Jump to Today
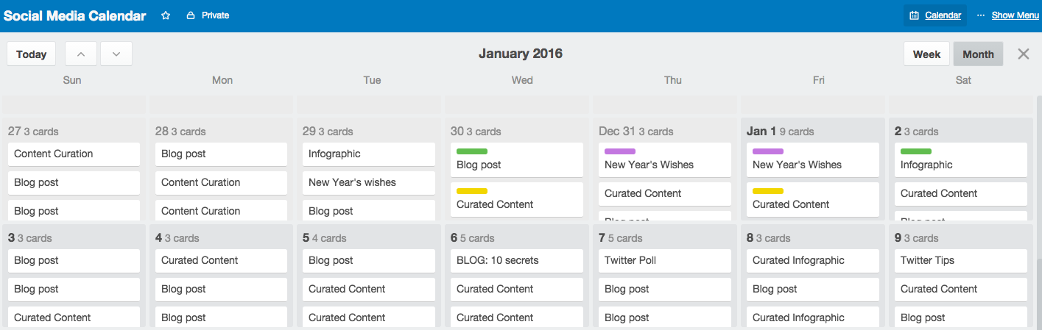This screenshot has width=1042, height=330. pyautogui.click(x=32, y=54)
